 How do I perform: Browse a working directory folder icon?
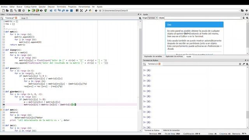(x=242, y=10)
